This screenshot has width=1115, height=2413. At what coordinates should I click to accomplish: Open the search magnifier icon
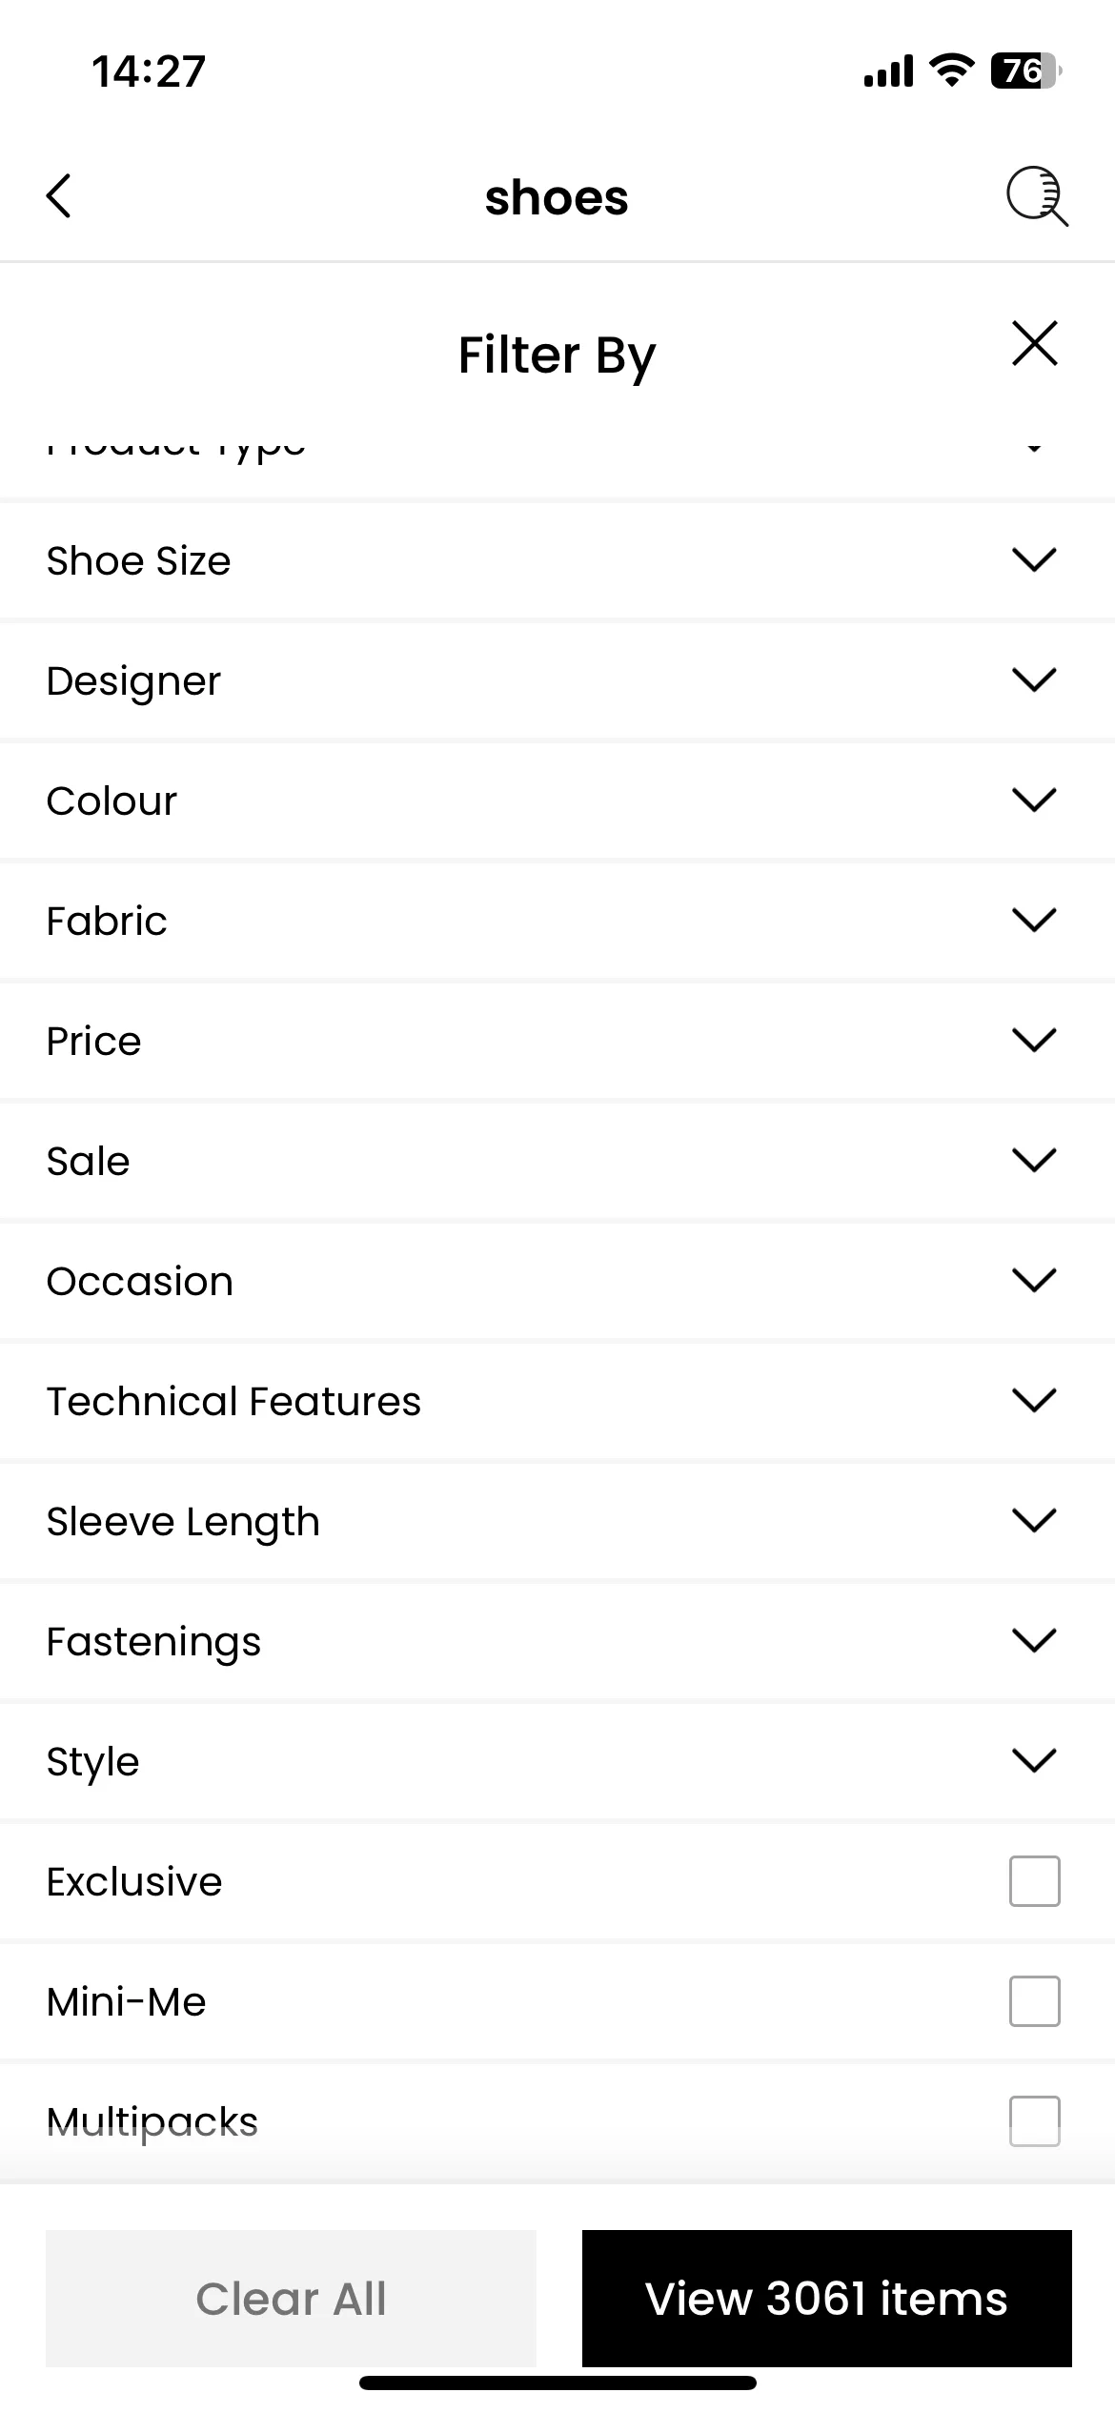(x=1037, y=196)
